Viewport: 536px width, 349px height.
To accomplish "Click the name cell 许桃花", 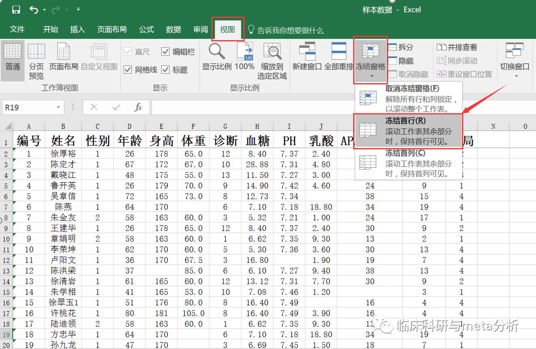I will 63,313.
